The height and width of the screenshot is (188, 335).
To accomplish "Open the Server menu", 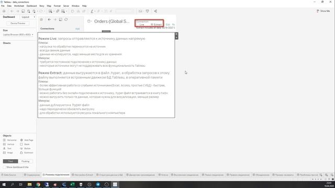I will click(x=66, y=6).
